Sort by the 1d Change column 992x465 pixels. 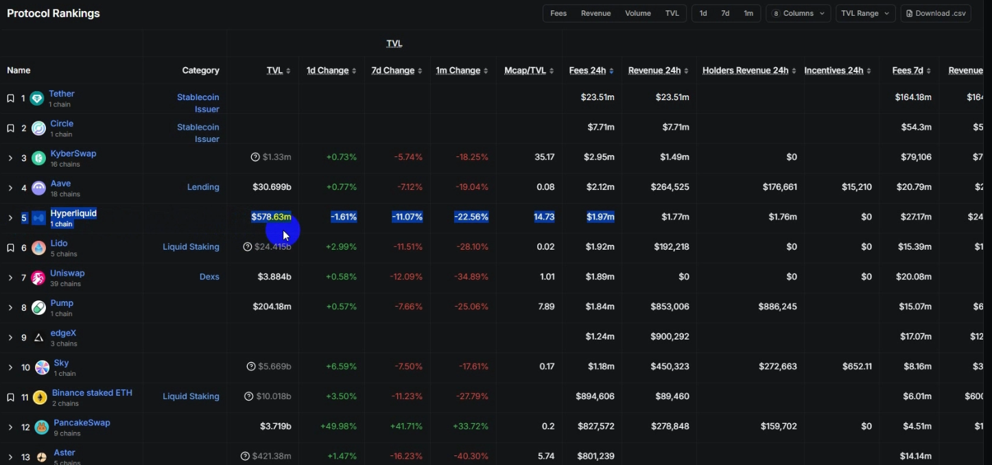tap(331, 71)
